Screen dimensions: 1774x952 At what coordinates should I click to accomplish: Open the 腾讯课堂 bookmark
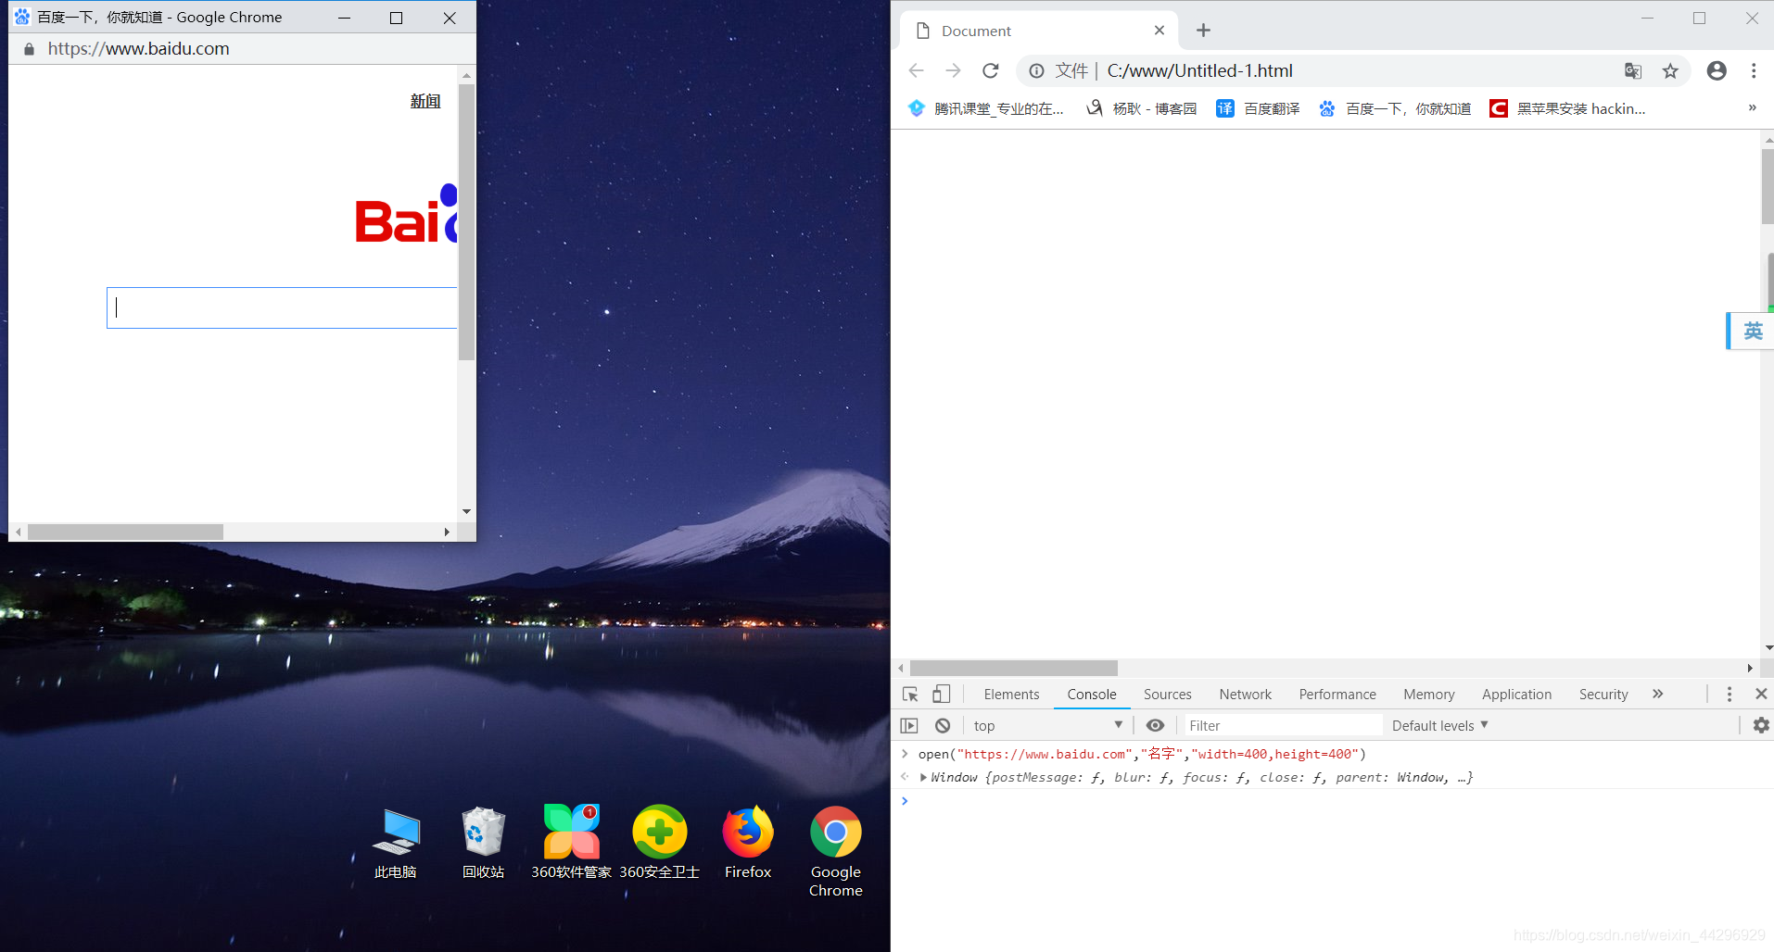(986, 108)
